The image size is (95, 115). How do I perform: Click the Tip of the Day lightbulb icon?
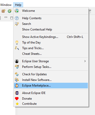pyautogui.click(x=17, y=43)
